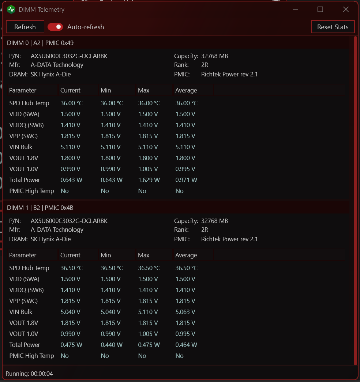Select DIMM 0 VDD (SWA) row label

click(x=24, y=114)
